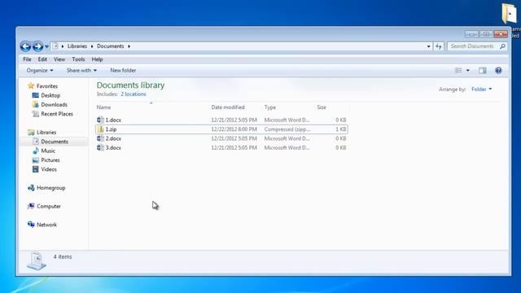Open Recent Places in Favorites

[57, 114]
